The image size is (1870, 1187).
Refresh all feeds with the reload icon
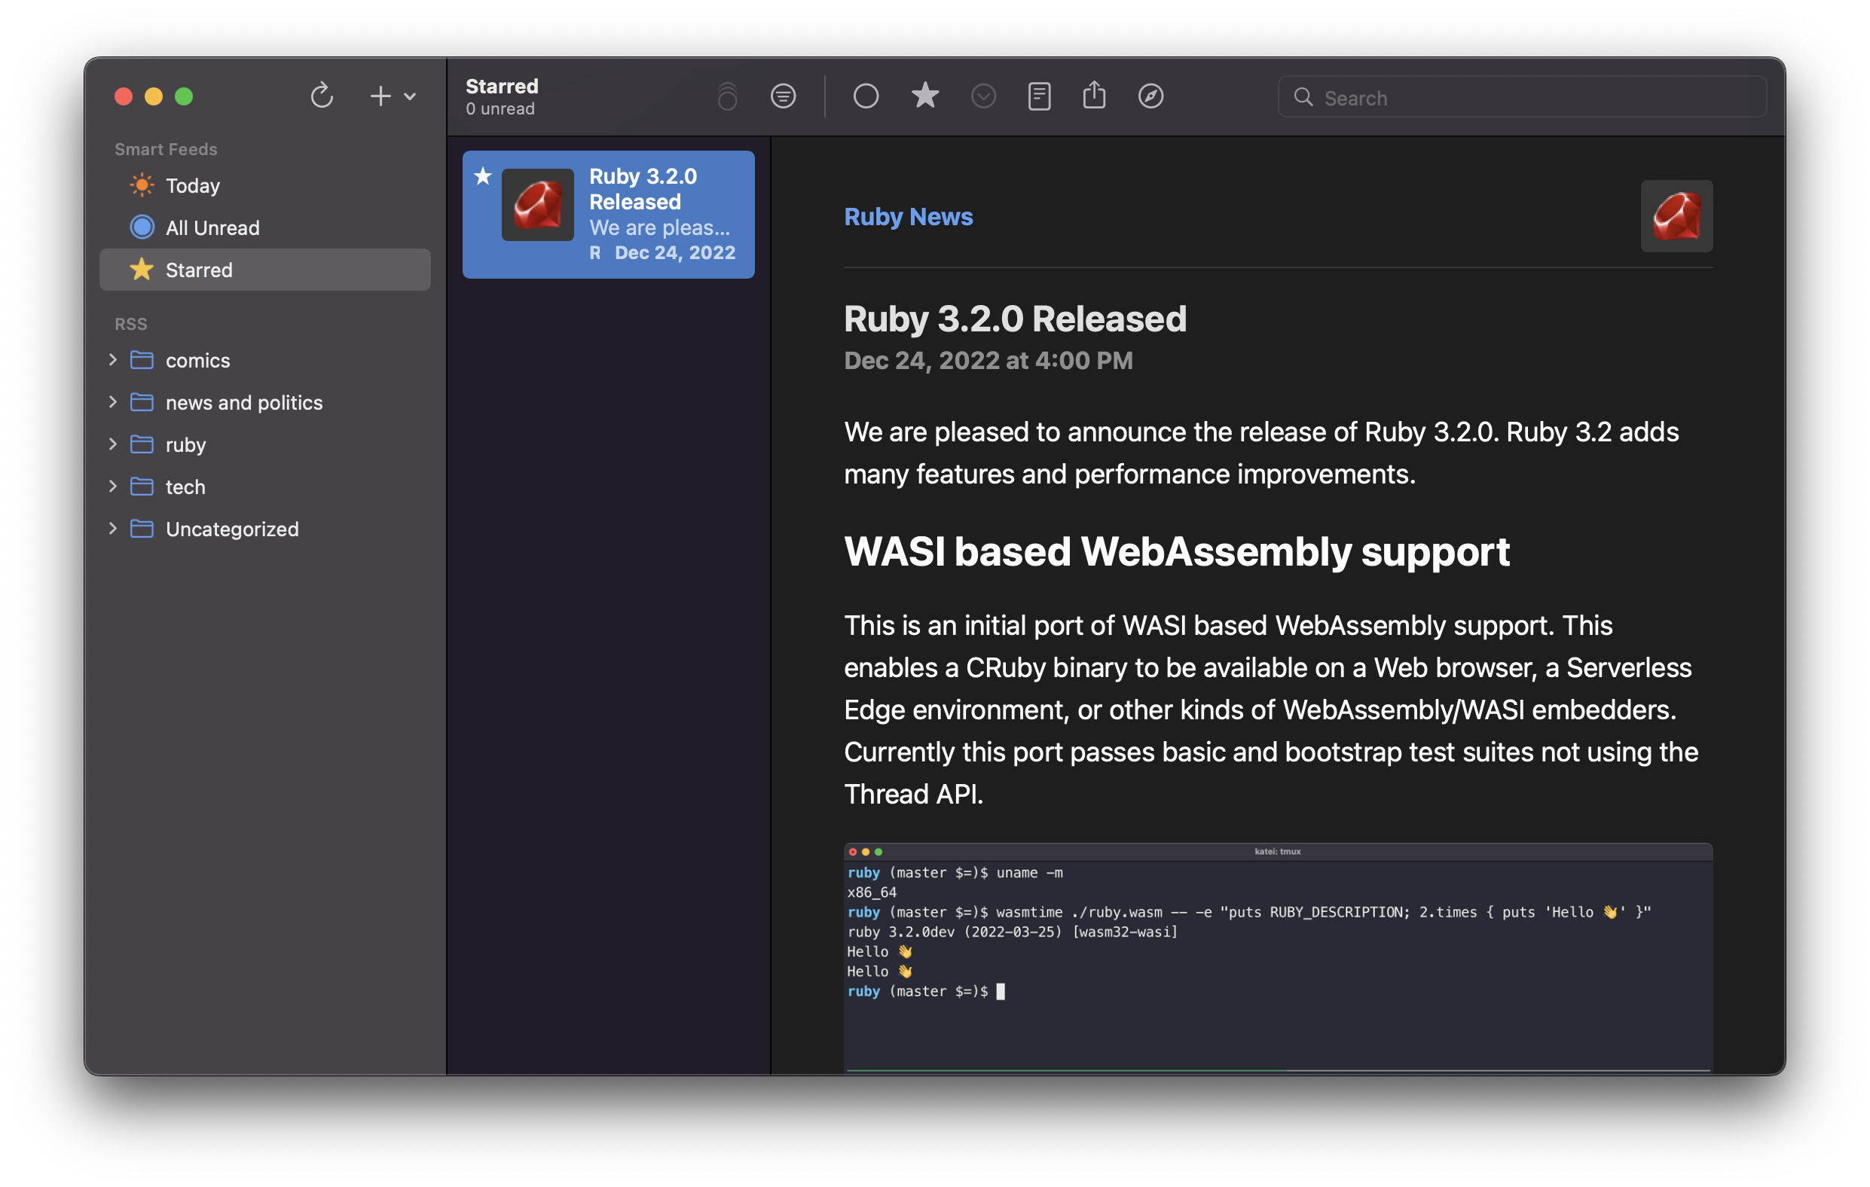click(x=322, y=96)
